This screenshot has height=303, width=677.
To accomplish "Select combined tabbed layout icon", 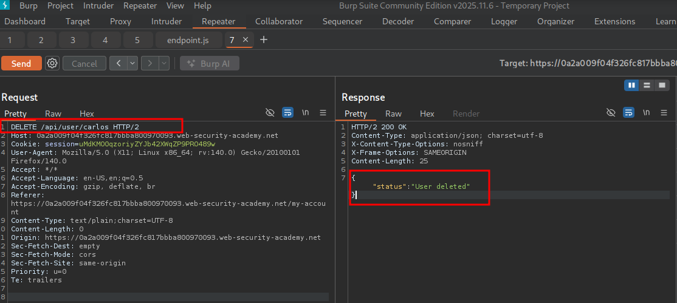I will pyautogui.click(x=662, y=85).
